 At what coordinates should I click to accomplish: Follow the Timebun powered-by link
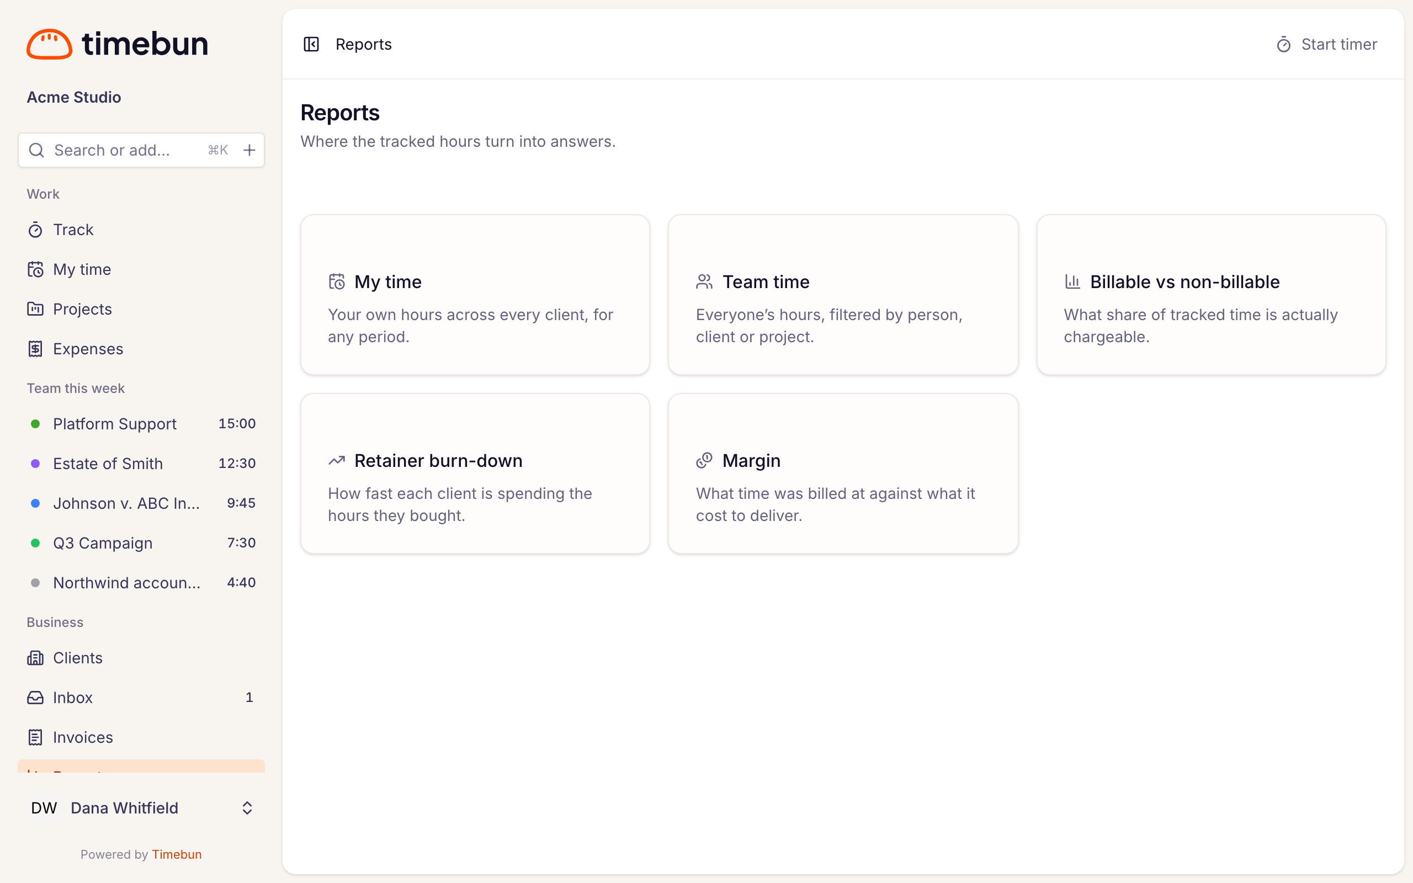pyautogui.click(x=177, y=854)
